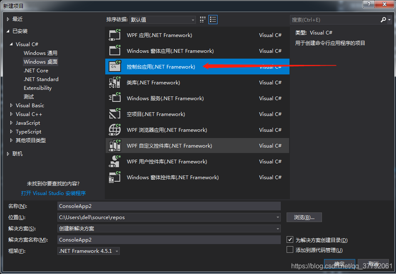This screenshot has width=396, height=274.
Task: Select Windows 服务(.NET Framework) template name
Action: click(165, 98)
